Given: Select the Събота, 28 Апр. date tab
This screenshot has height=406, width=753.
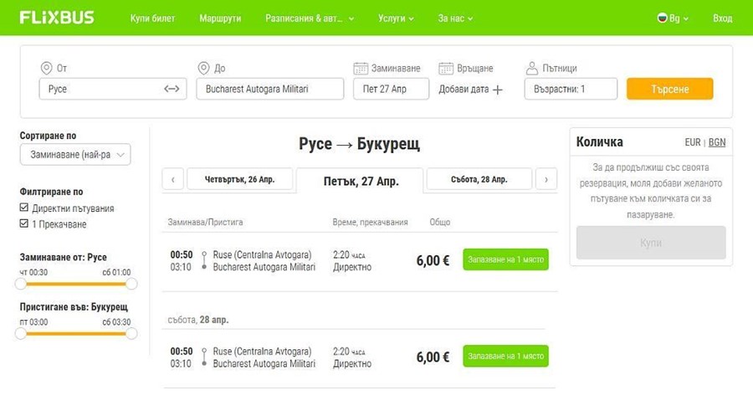Looking at the screenshot, I should point(479,179).
